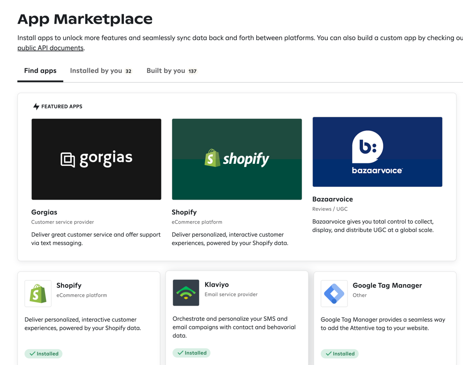Click the 'Reviews / UGC' label under Bazaarvoice
Screen dimensions: 463x365
330,209
